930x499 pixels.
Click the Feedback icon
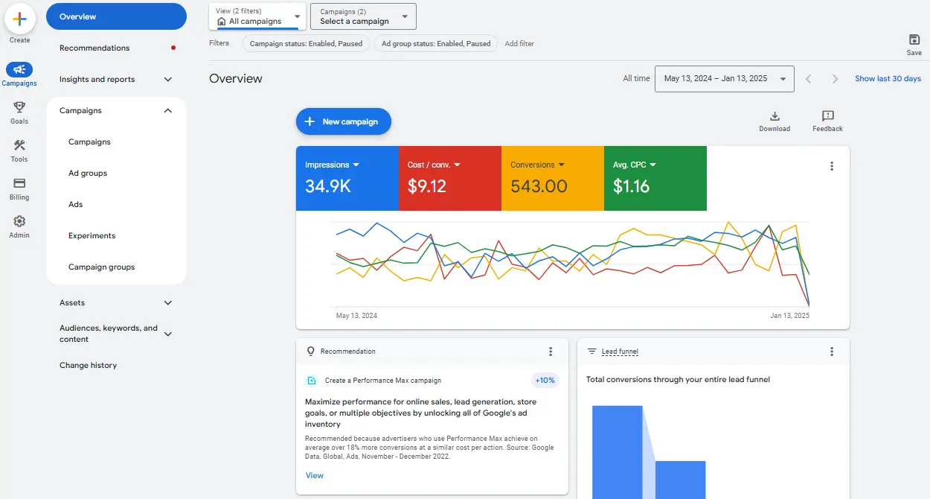tap(827, 116)
